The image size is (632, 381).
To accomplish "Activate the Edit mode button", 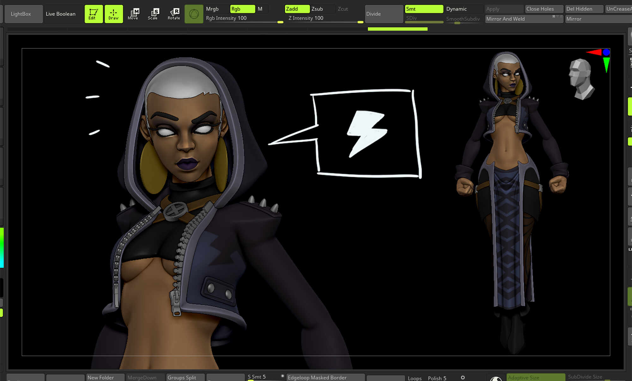I will point(94,14).
